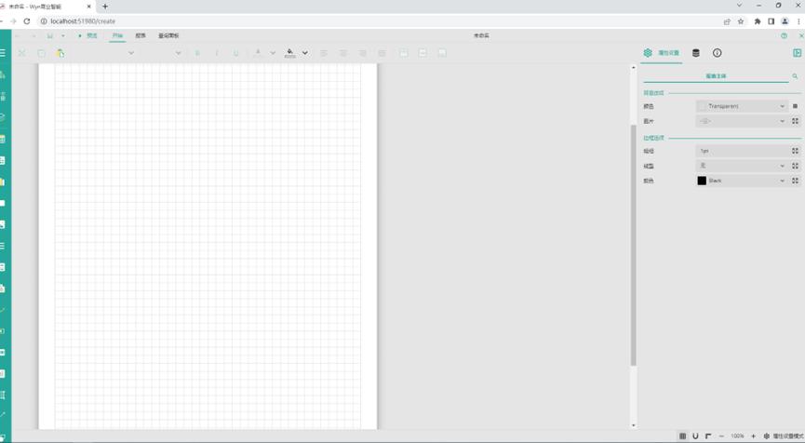Justify text alignment

tap(382, 53)
